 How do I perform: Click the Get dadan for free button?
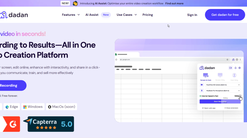225,15
